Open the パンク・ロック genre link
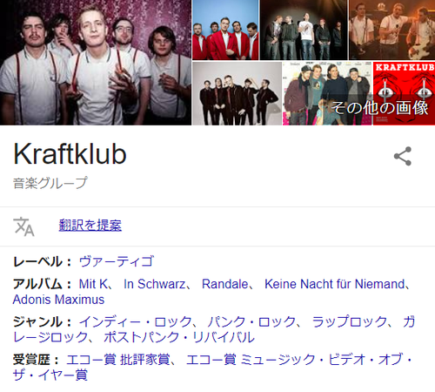435x392 pixels. pos(251,321)
